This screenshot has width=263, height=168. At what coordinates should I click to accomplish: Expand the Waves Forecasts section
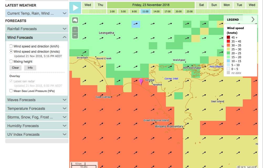pyautogui.click(x=37, y=100)
